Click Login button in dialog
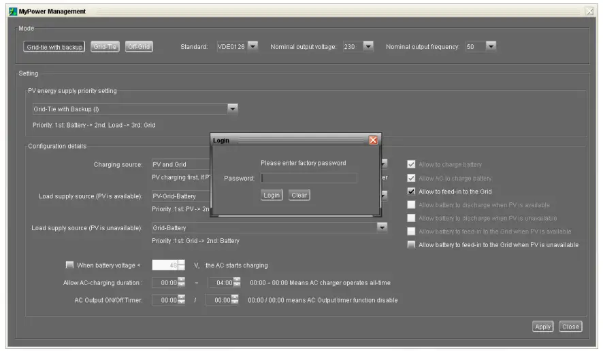 click(272, 196)
